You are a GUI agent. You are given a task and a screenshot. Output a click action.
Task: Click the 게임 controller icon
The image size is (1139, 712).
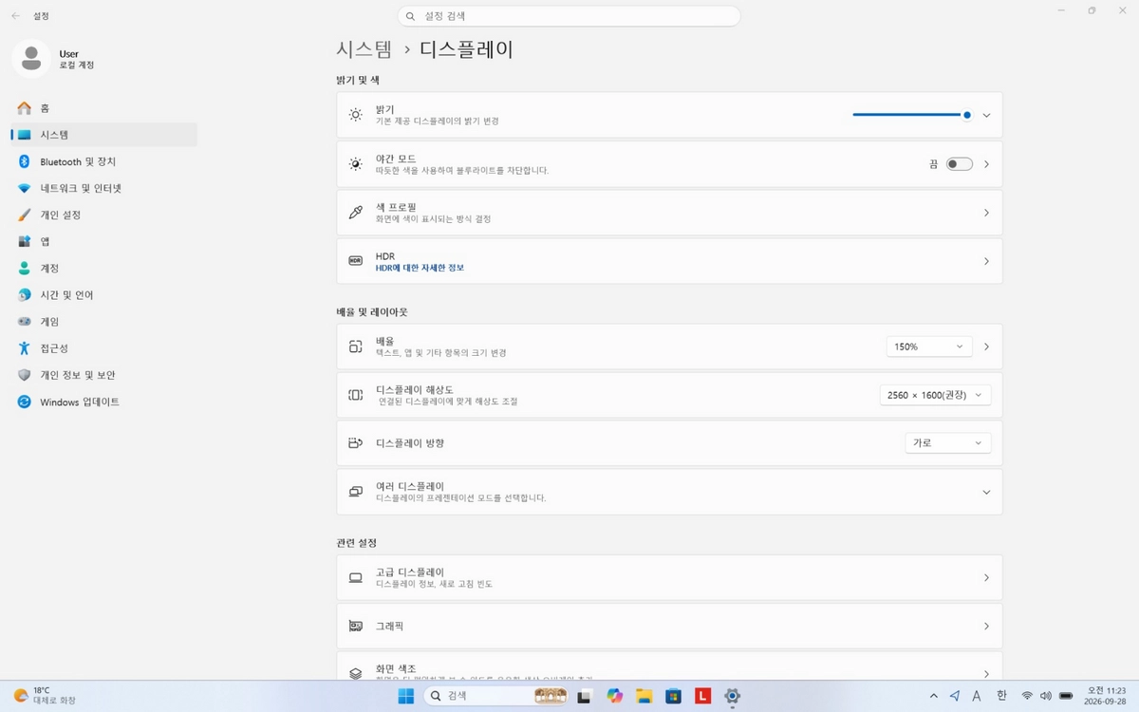click(x=25, y=322)
